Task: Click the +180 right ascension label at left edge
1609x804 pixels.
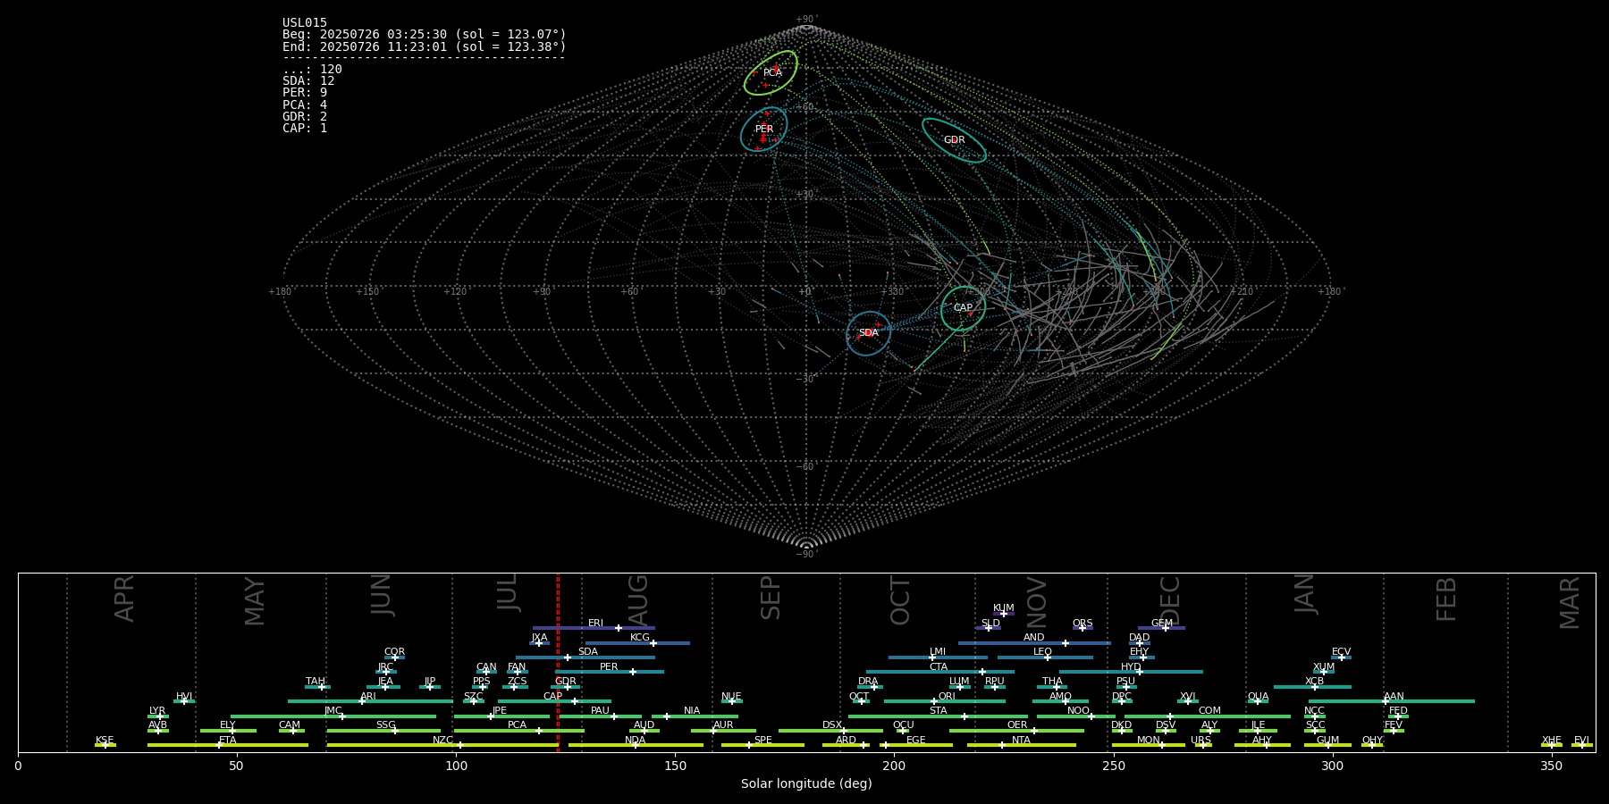Action: 281,291
